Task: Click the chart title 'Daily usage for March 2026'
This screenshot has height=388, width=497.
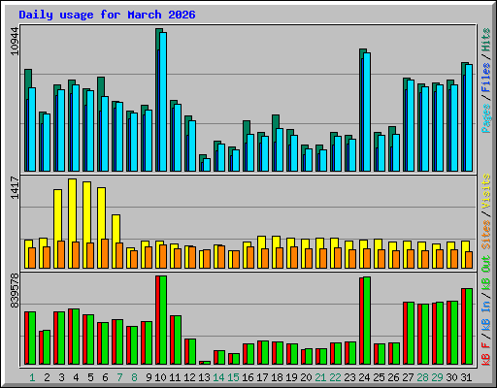Action: (107, 15)
